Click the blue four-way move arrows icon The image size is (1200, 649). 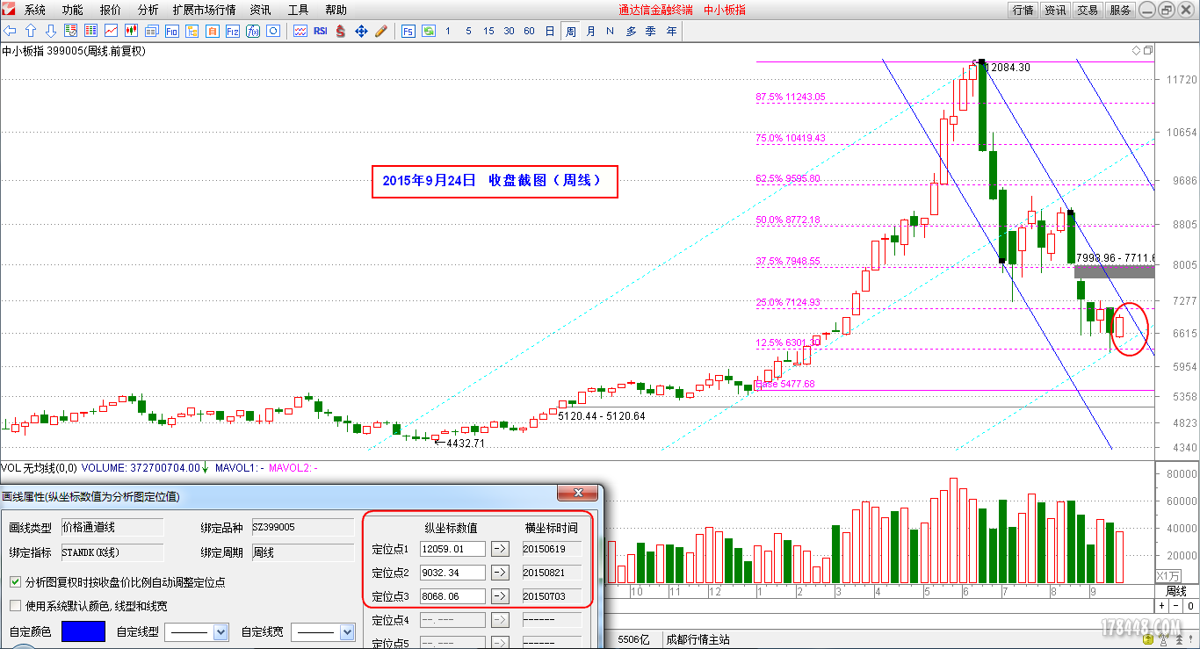pyautogui.click(x=361, y=31)
